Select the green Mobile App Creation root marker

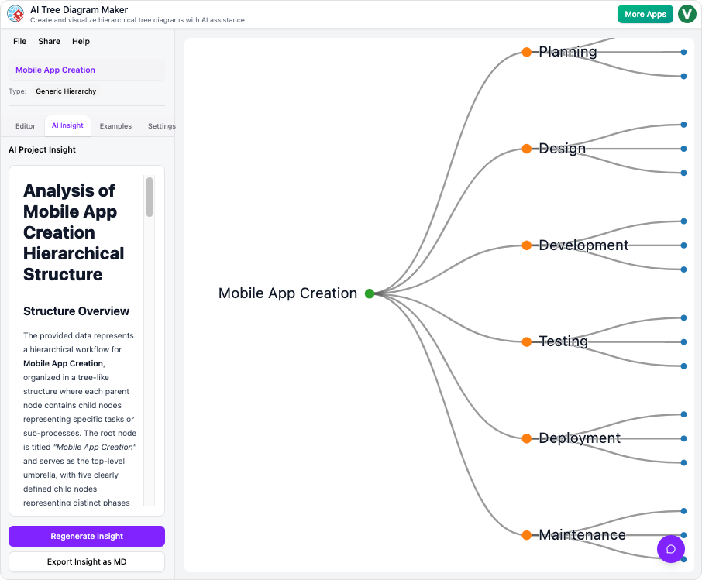370,293
